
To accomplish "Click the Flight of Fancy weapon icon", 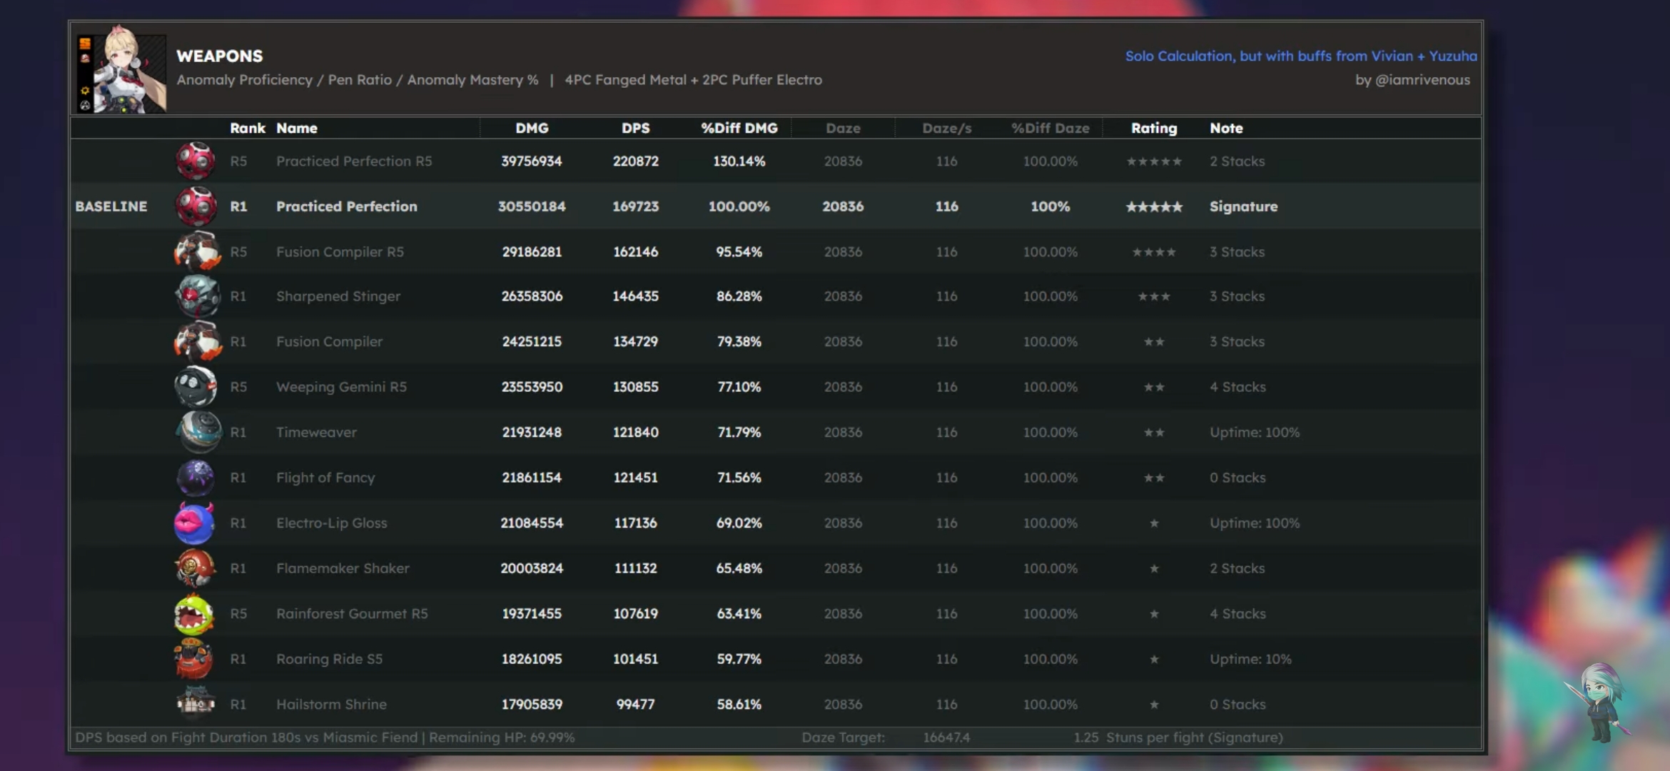I will click(196, 478).
